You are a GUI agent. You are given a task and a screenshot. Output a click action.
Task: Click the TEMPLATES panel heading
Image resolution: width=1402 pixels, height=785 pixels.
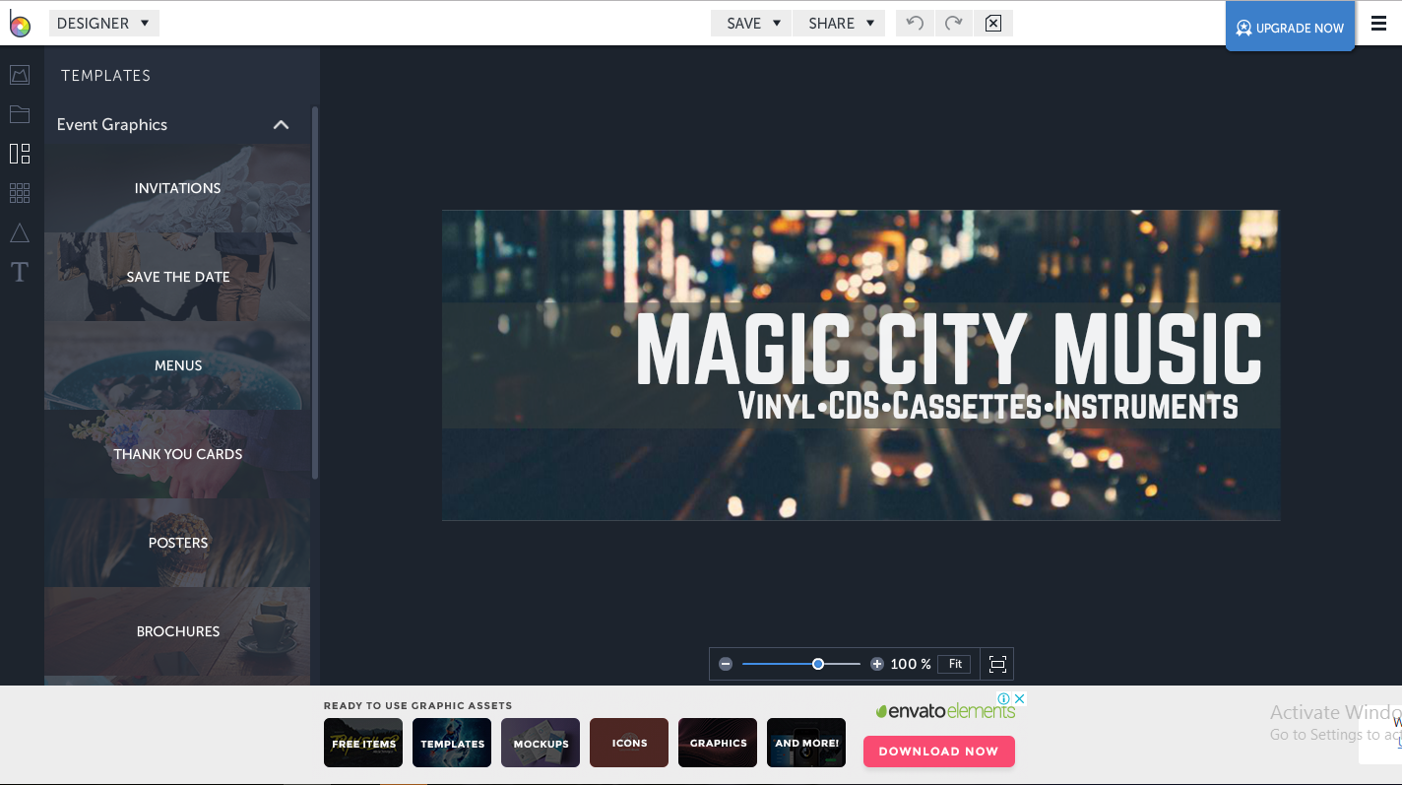(105, 75)
